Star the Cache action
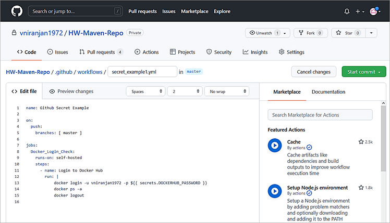This screenshot has width=390, height=223. [361, 142]
